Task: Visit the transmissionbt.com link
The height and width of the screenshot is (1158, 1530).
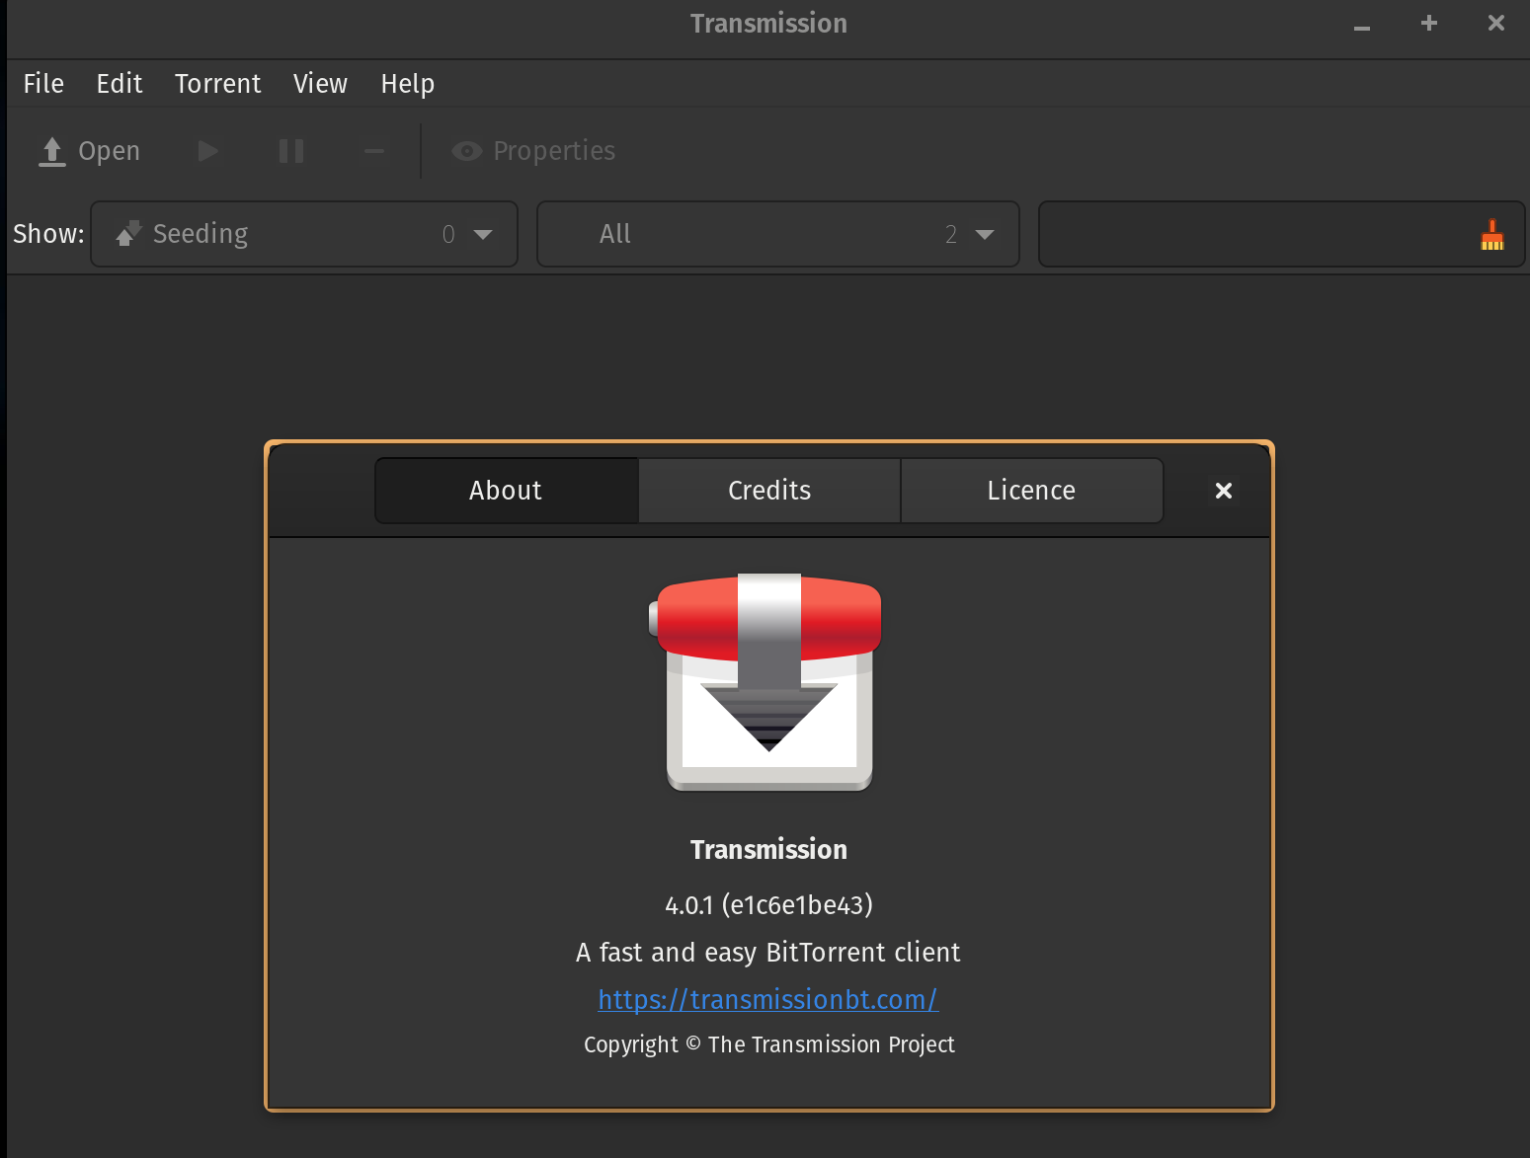Action: pyautogui.click(x=767, y=999)
